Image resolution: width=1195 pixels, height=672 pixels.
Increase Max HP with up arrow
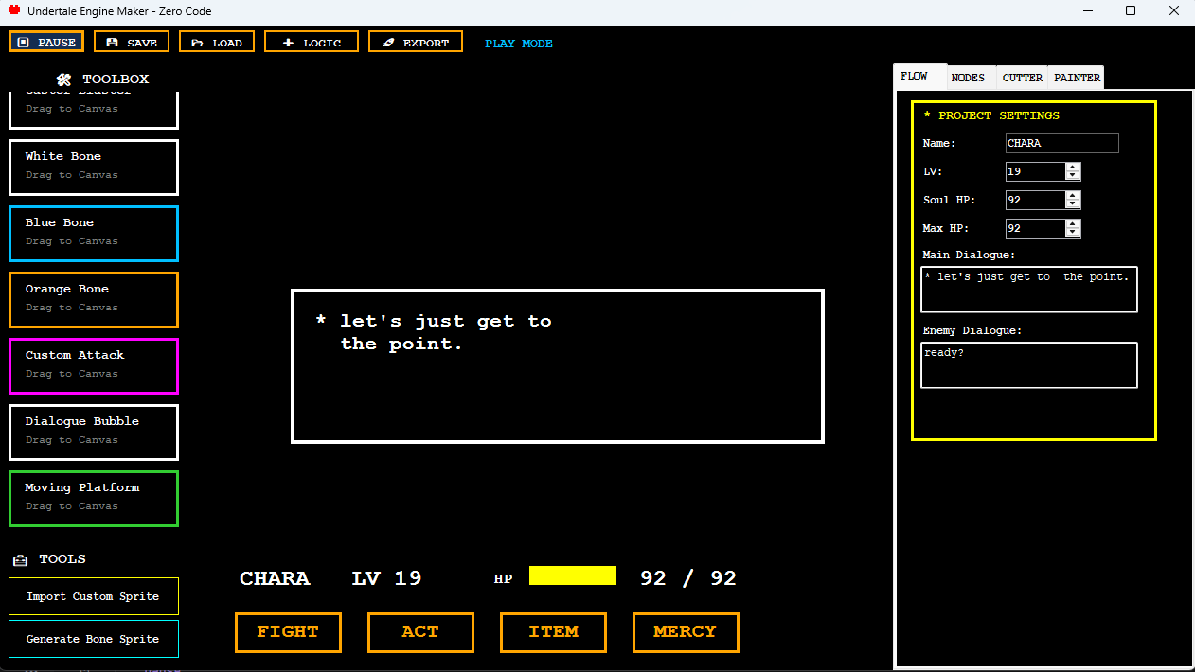point(1072,224)
